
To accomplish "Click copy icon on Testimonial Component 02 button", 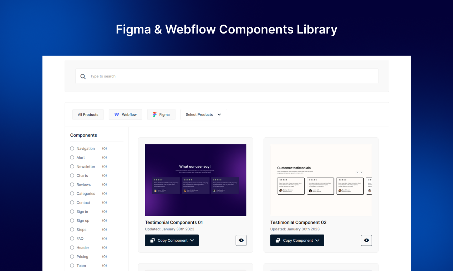I will (x=278, y=240).
